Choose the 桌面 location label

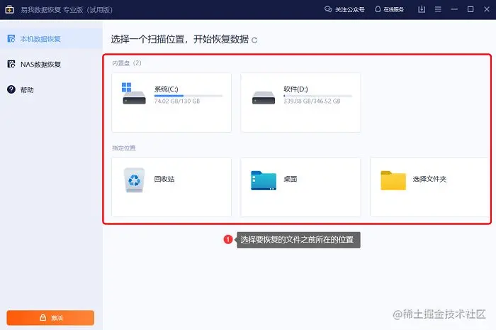point(290,179)
